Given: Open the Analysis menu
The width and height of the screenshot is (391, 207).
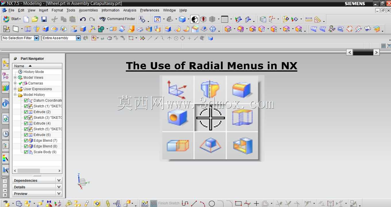Looking at the screenshot, I should (x=130, y=10).
